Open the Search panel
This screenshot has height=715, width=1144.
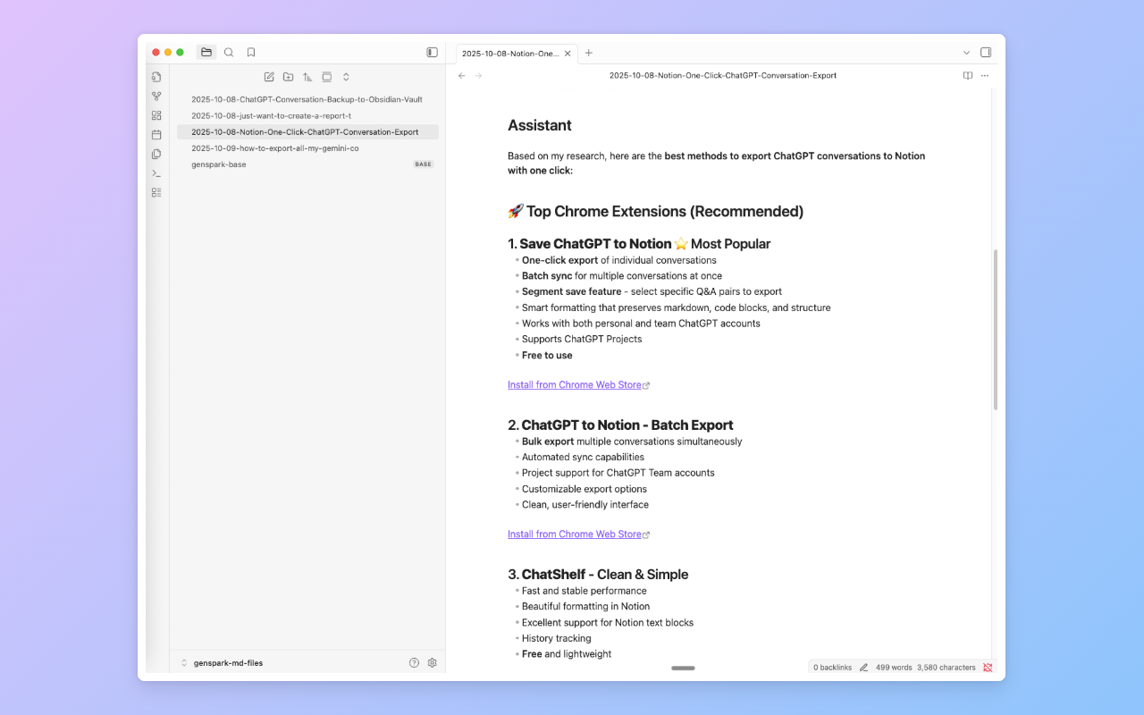(229, 53)
